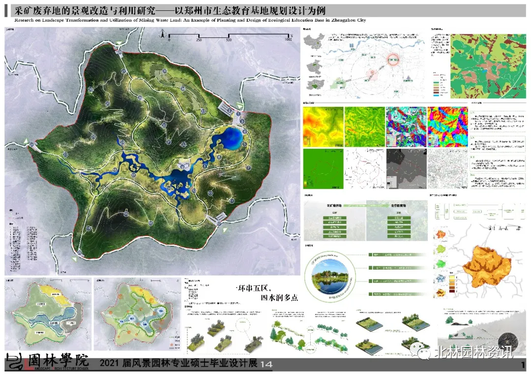Click the blue water swatch in land-use legend
The width and height of the screenshot is (531, 376).
click(436, 95)
